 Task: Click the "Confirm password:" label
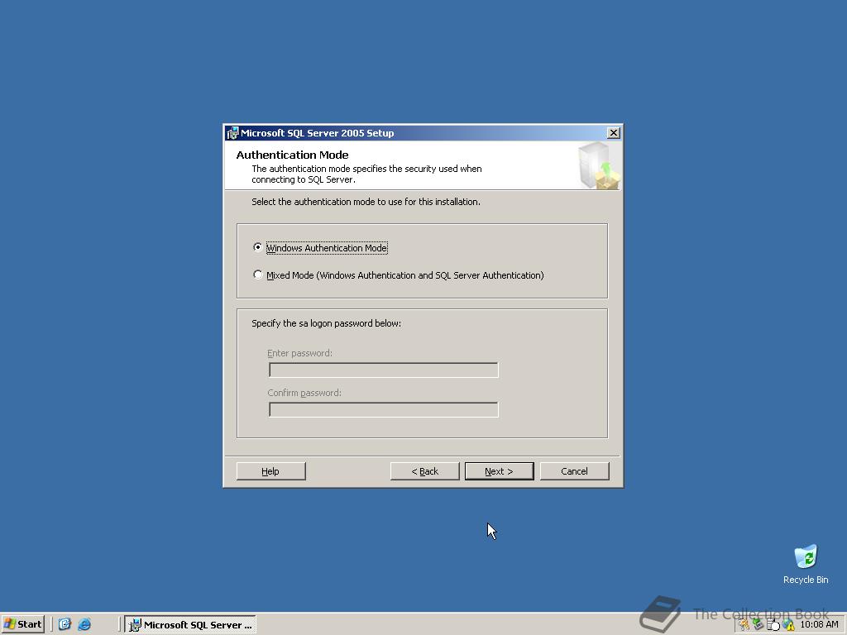pyautogui.click(x=304, y=393)
